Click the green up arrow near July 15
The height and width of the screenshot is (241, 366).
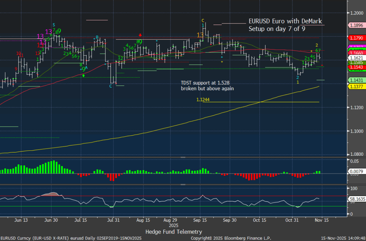click(83, 76)
